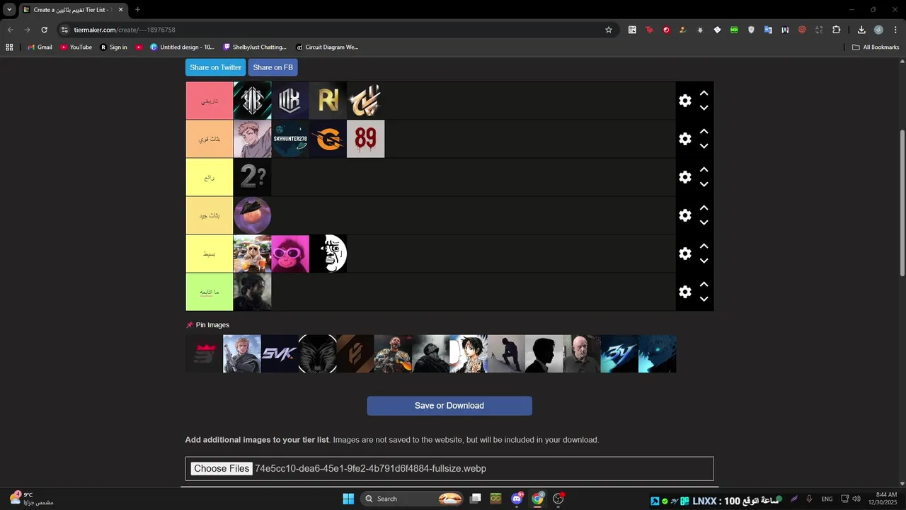Image resolution: width=906 pixels, height=510 pixels.
Task: Open settings gear for the بثاث قوي tier row
Action: 684,139
